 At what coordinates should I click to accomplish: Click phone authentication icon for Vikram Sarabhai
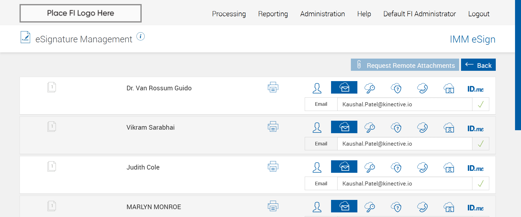click(422, 127)
